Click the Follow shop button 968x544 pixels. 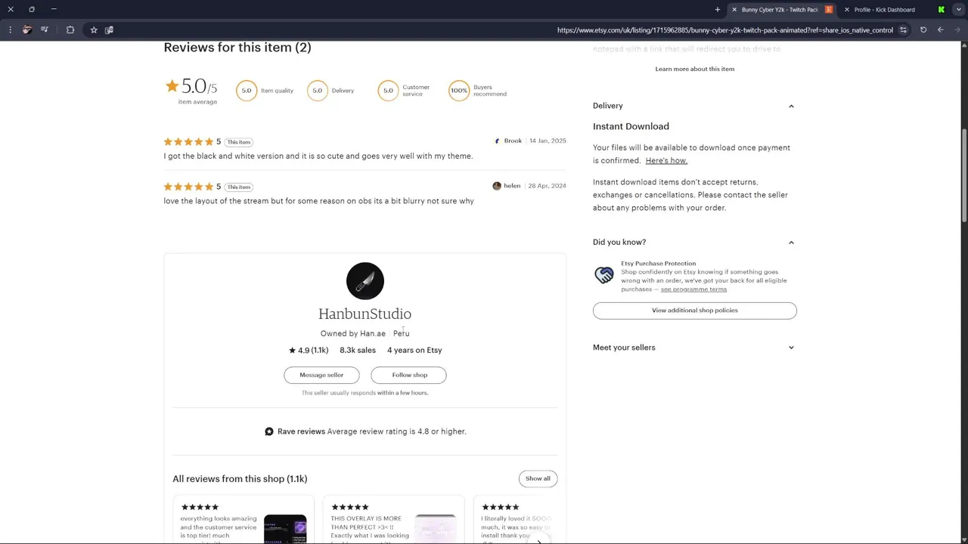[x=409, y=375]
